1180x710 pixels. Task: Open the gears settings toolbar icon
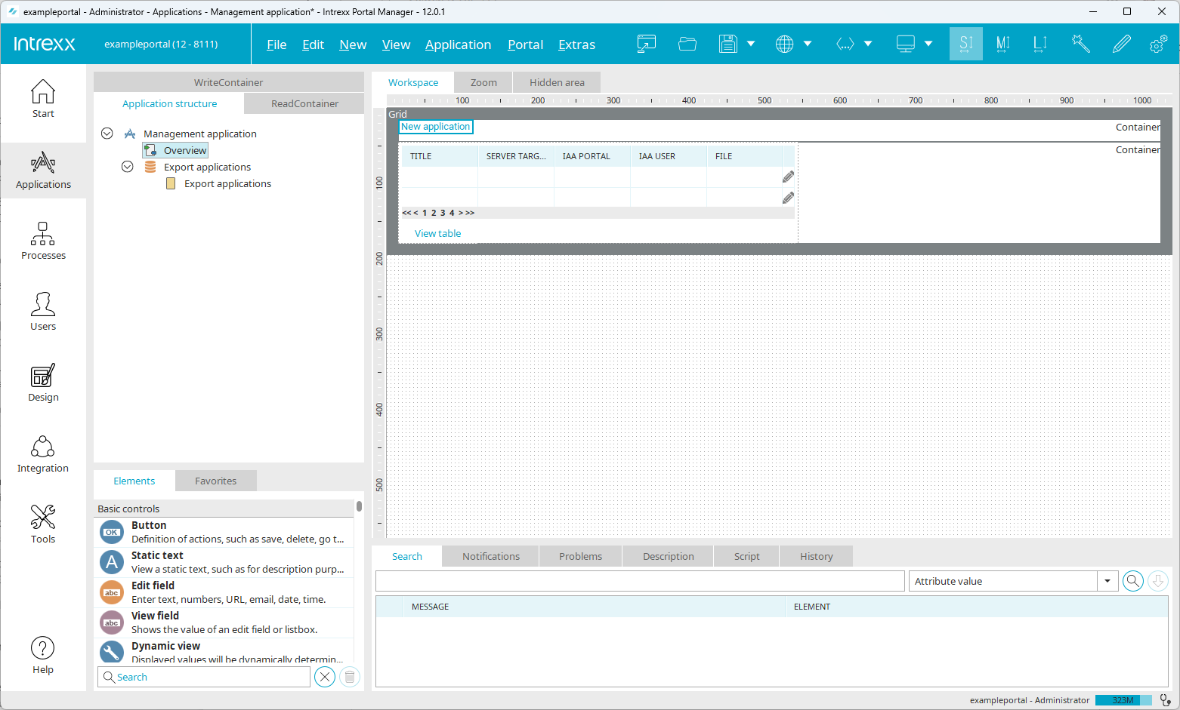(1158, 44)
